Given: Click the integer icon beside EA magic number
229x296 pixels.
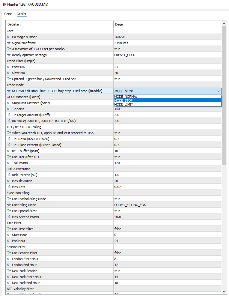Looking at the screenshot, I should [x=9, y=37].
